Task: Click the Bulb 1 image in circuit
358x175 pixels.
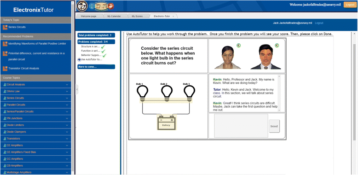Action: [x=143, y=93]
